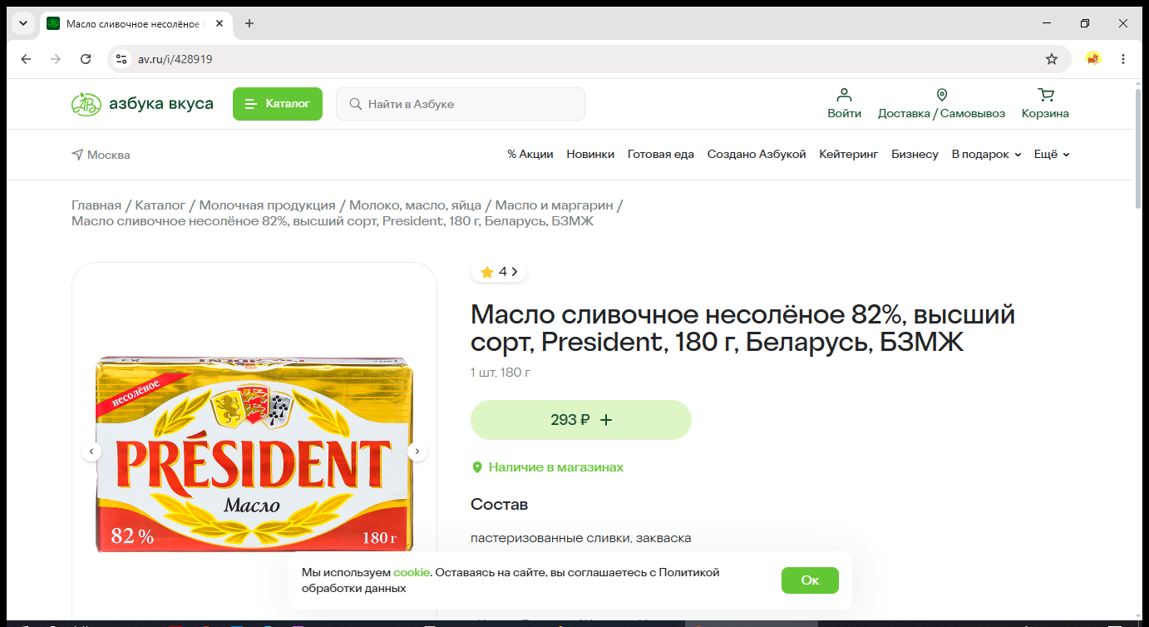This screenshot has width=1149, height=627.
Task: Show next product image
Action: point(417,452)
